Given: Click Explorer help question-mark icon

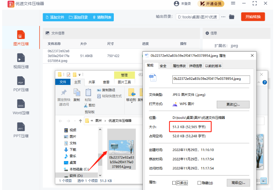Looking at the screenshot, I should coord(264,82).
